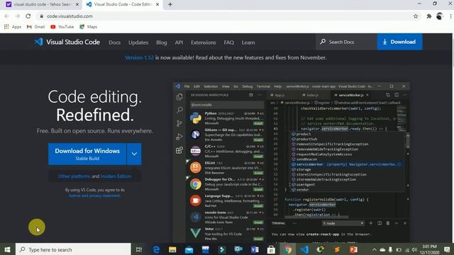Open Visual Studio Code from the taskbar
Screen dimensions: 454x255
[304, 249]
